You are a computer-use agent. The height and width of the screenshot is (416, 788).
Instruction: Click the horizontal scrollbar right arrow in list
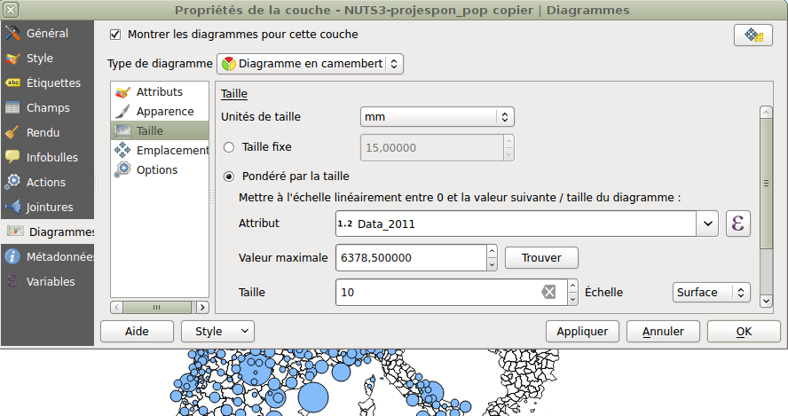pyautogui.click(x=202, y=307)
